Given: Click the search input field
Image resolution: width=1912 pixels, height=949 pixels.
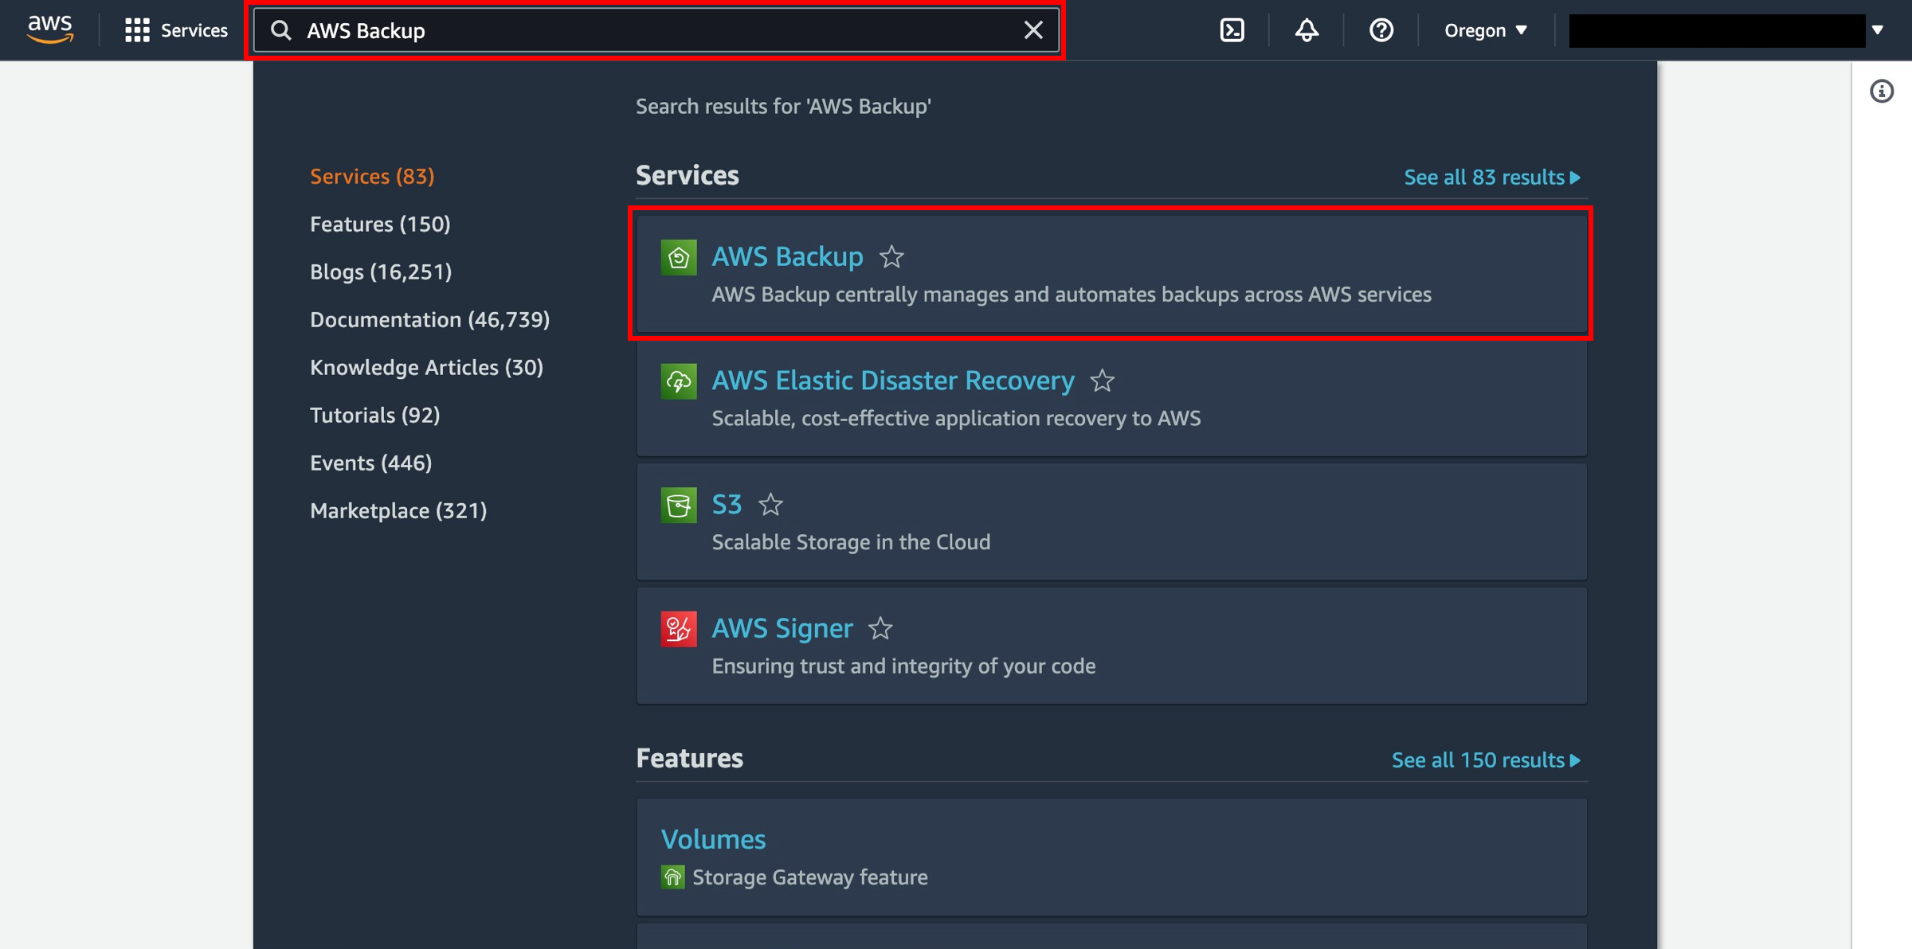Looking at the screenshot, I should tap(655, 29).
